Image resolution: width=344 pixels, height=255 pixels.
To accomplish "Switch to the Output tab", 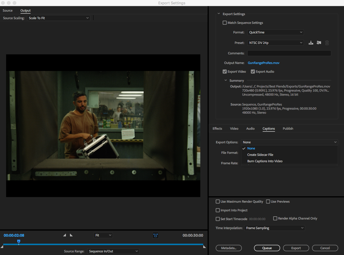I will pyautogui.click(x=26, y=10).
